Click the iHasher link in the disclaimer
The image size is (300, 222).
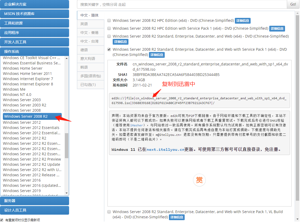coord(137,125)
